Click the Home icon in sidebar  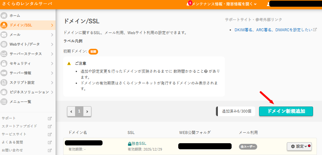pos(4,15)
